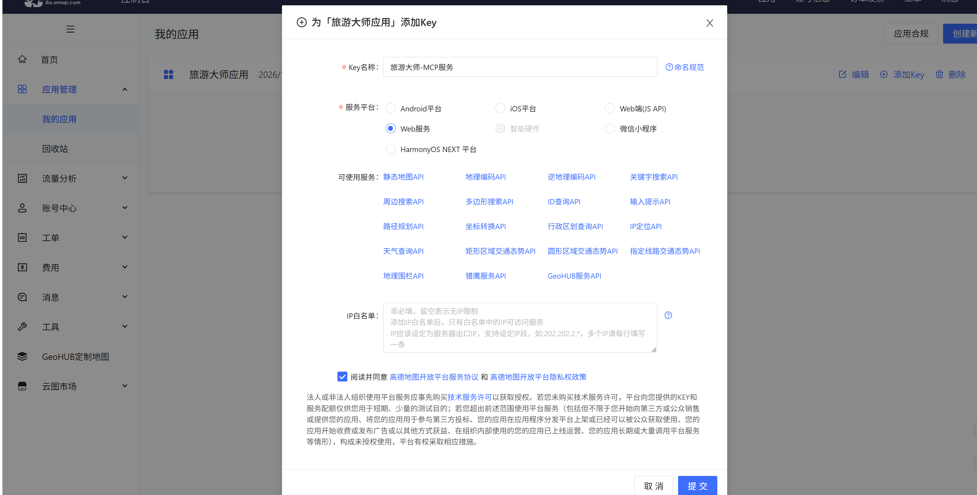Click the question-mark help icon next to IP白名单

(668, 315)
